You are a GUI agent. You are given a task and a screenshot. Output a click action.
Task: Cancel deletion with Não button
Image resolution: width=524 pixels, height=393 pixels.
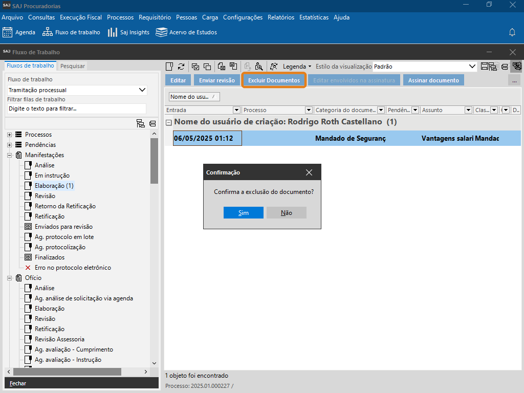point(286,213)
